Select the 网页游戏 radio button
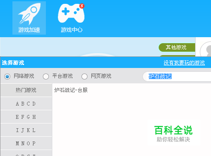 click(84, 77)
